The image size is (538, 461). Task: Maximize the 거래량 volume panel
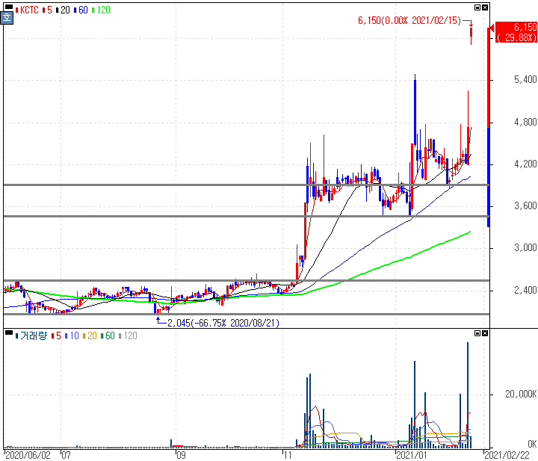click(477, 333)
